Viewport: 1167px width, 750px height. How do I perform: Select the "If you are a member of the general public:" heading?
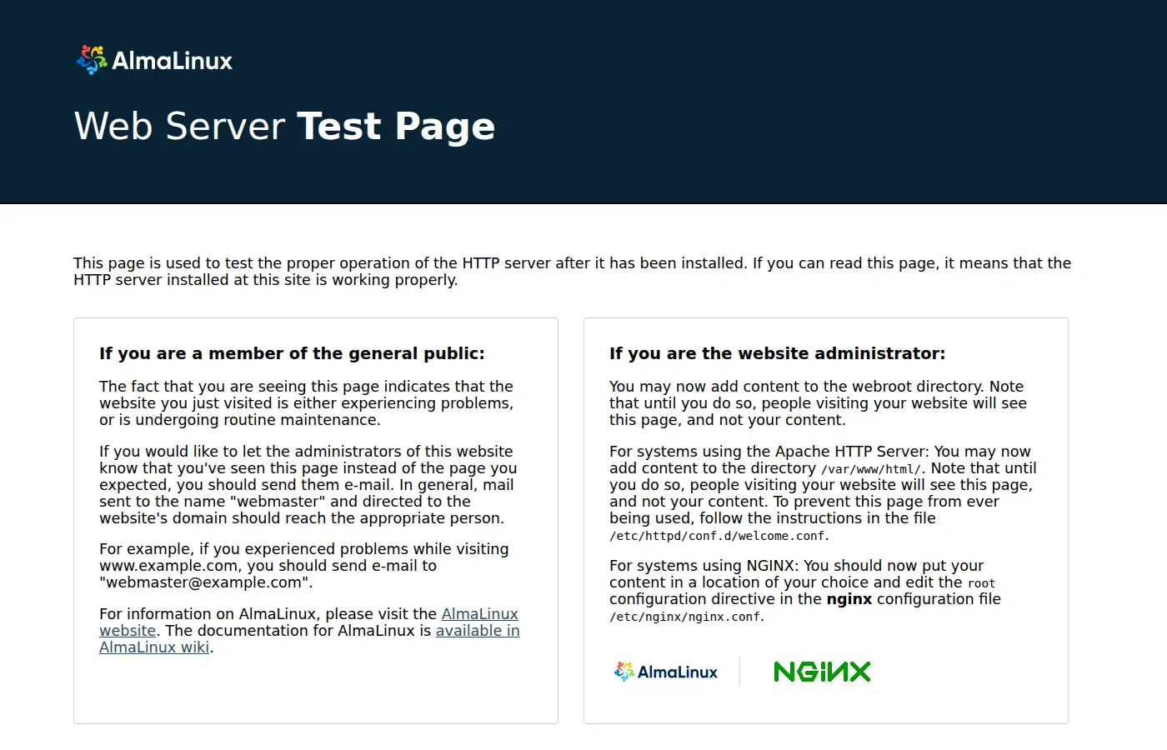292,353
